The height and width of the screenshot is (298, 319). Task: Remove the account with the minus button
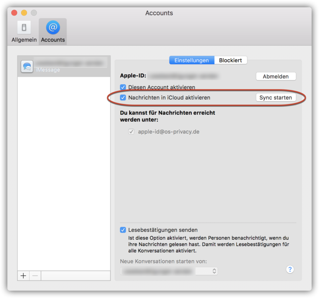click(35, 276)
